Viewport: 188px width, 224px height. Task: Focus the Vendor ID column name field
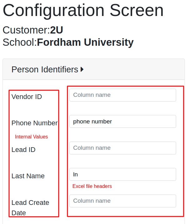122,95
